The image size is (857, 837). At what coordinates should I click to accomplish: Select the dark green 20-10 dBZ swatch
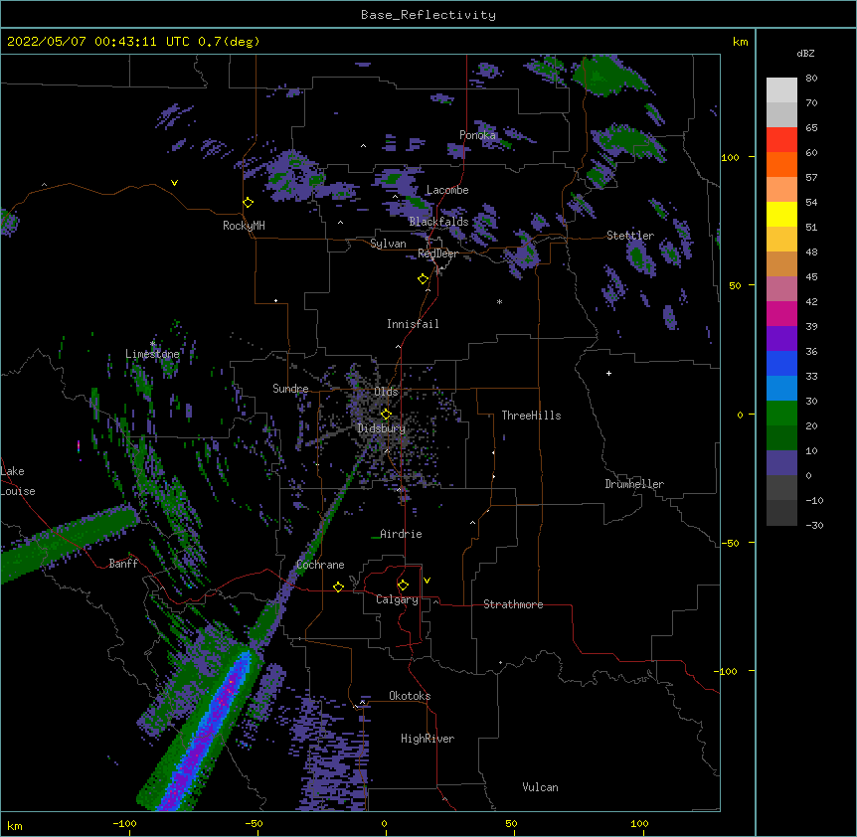[781, 438]
